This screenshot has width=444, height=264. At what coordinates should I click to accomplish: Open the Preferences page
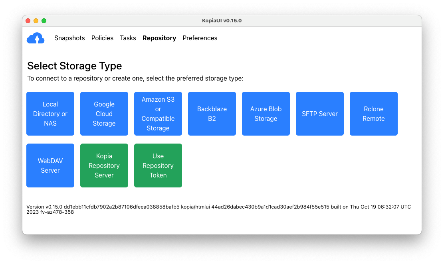tap(200, 38)
